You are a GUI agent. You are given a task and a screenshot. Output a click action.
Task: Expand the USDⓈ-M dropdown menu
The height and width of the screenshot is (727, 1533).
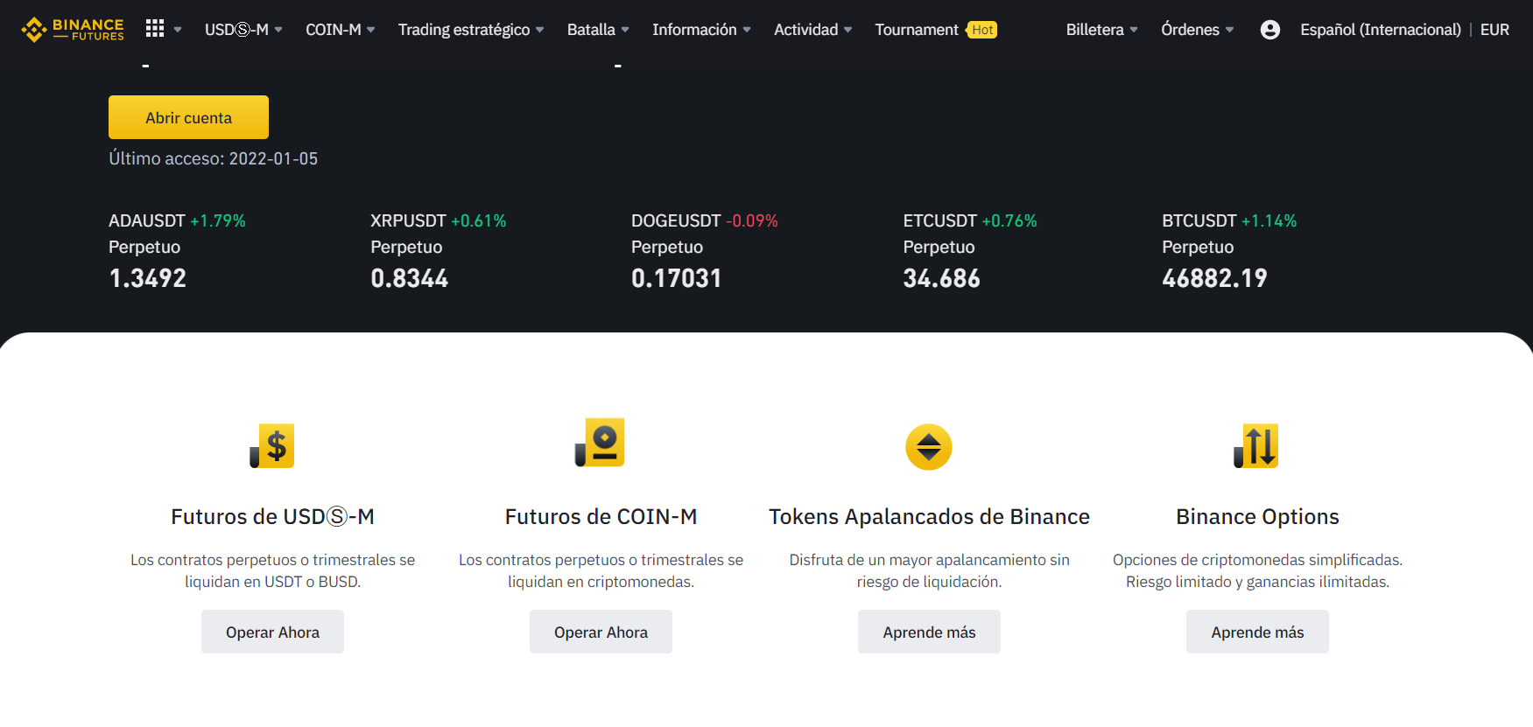(243, 30)
